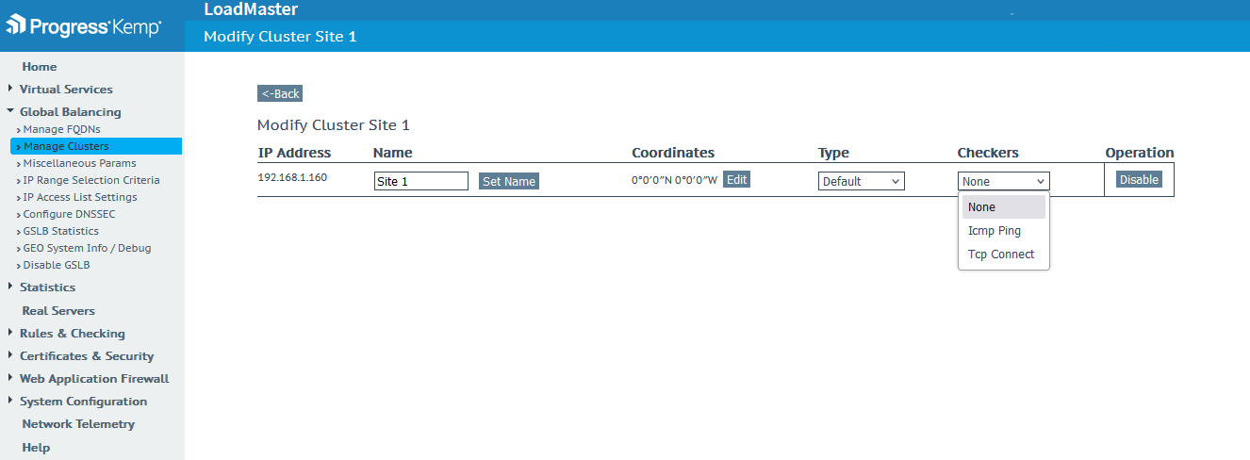
Task: Click the coordinates text 0°0'0"N 0°0'0"W
Action: 674,180
